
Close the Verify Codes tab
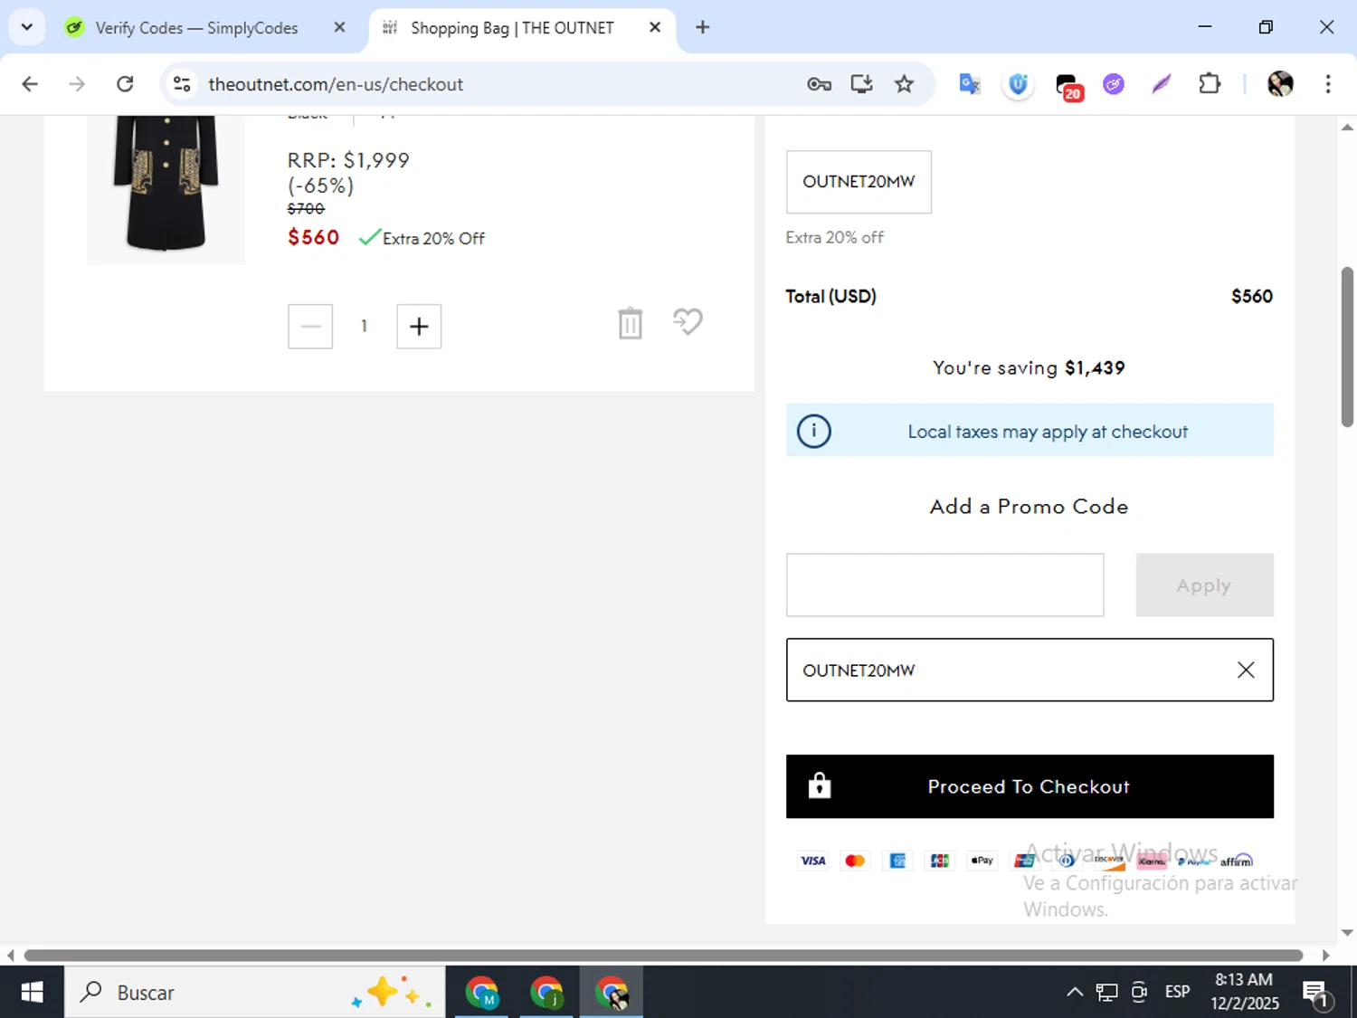(339, 27)
